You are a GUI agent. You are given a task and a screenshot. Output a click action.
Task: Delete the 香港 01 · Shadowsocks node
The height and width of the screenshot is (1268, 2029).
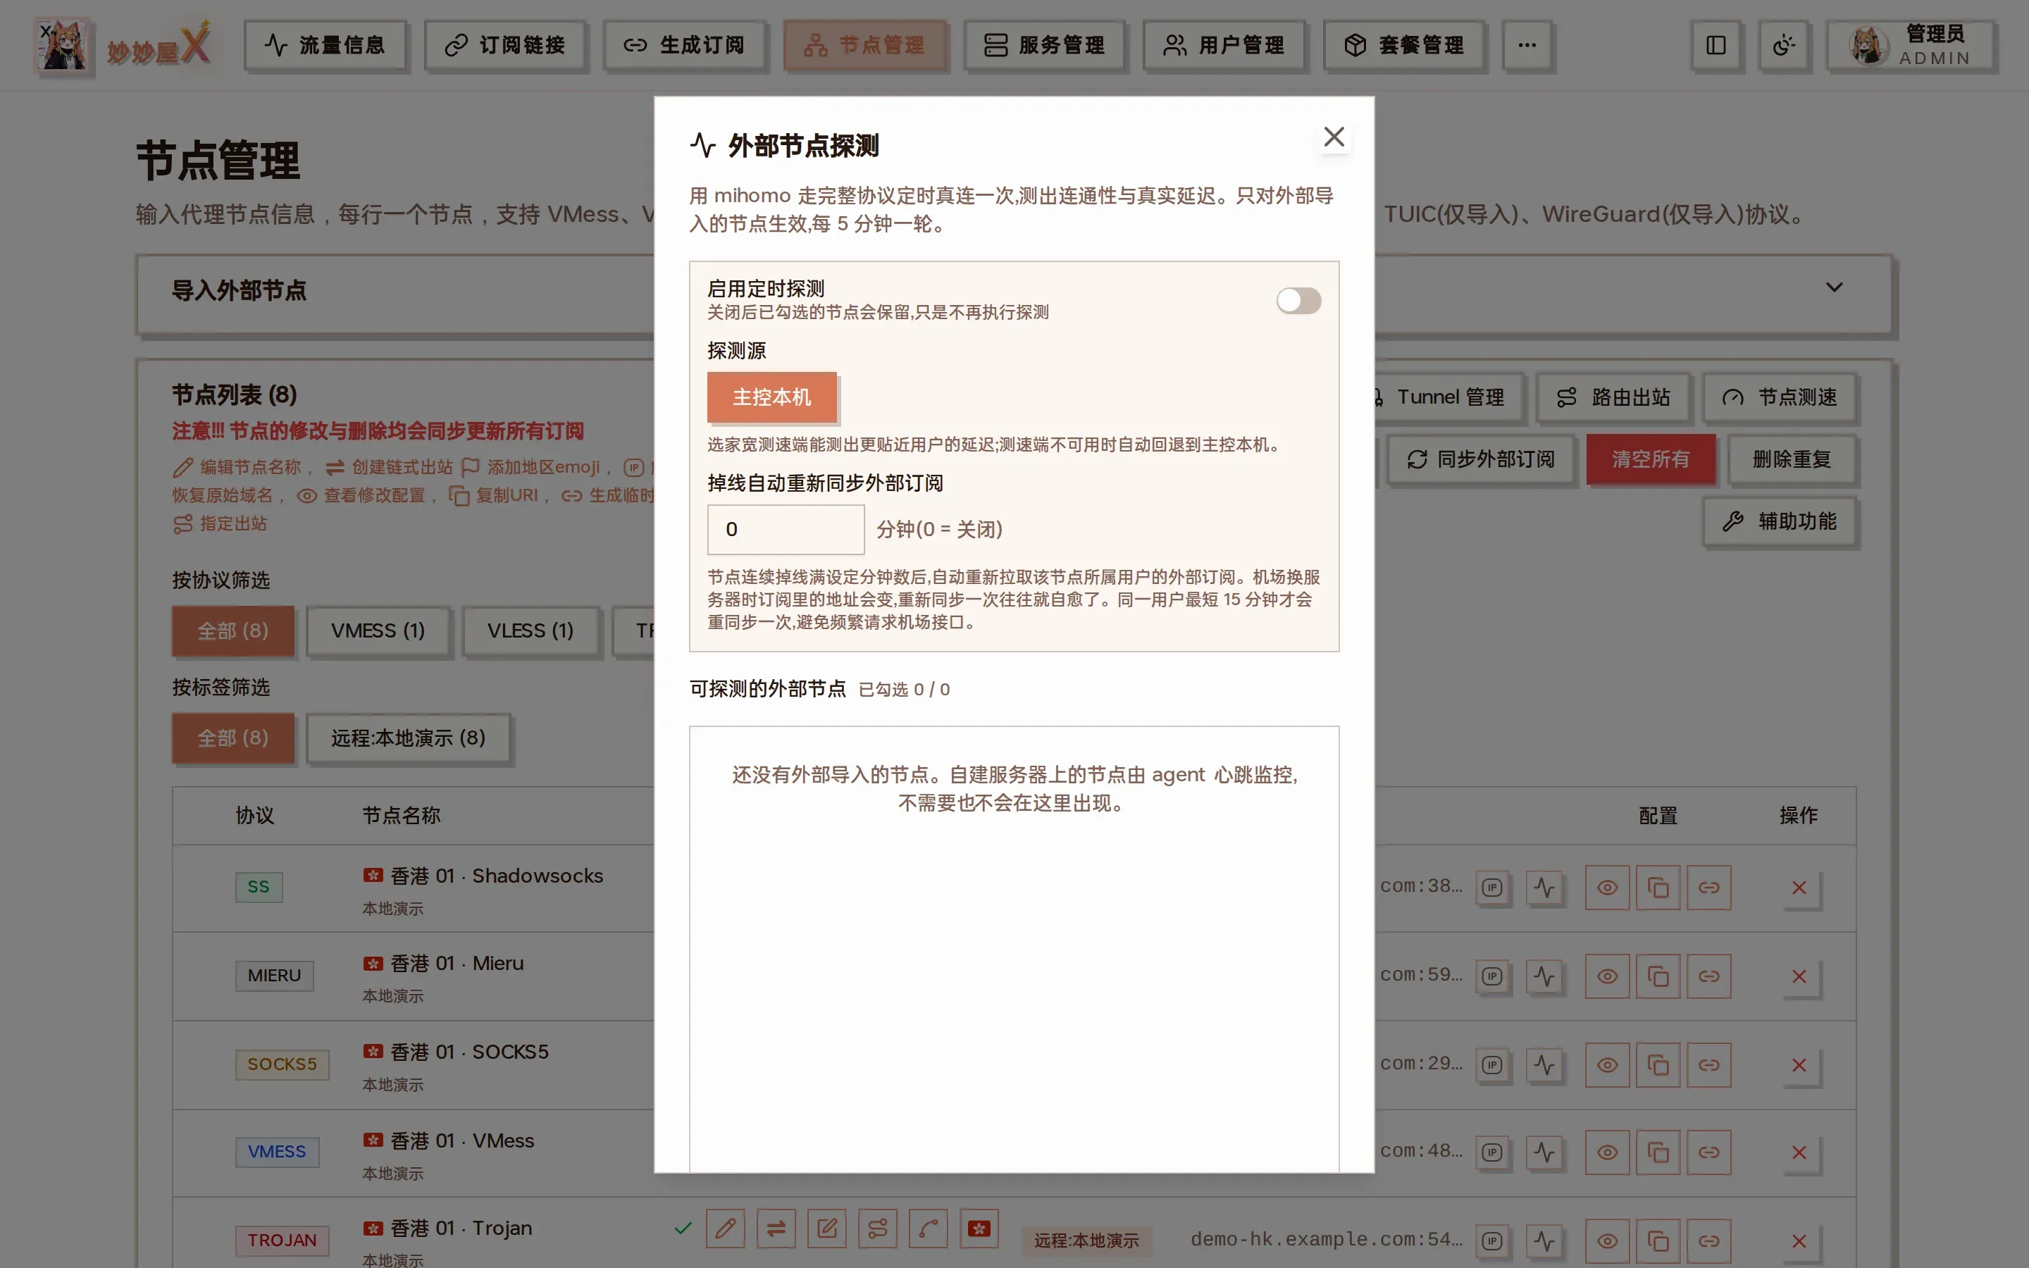click(x=1799, y=888)
